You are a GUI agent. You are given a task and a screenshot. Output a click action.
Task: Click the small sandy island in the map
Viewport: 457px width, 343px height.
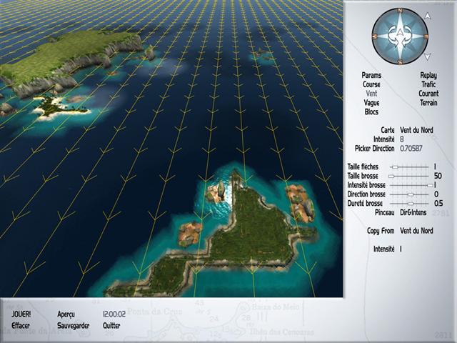(x=60, y=108)
